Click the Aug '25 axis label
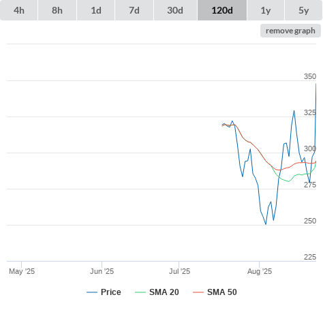 (260, 271)
